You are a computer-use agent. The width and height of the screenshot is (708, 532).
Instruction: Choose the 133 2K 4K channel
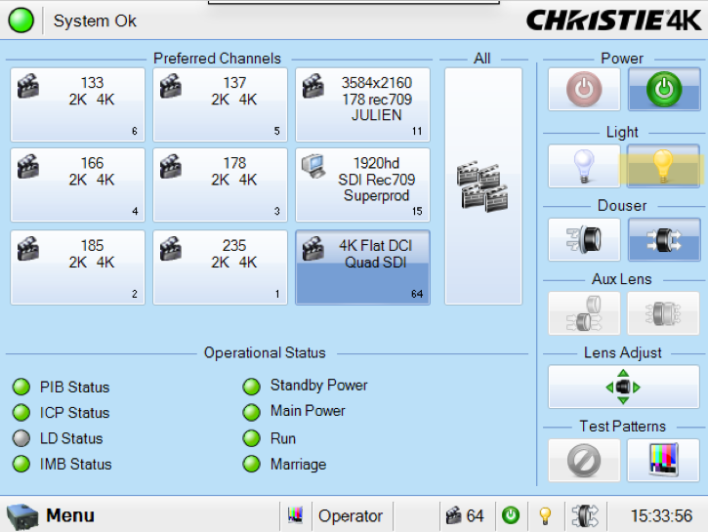77,104
